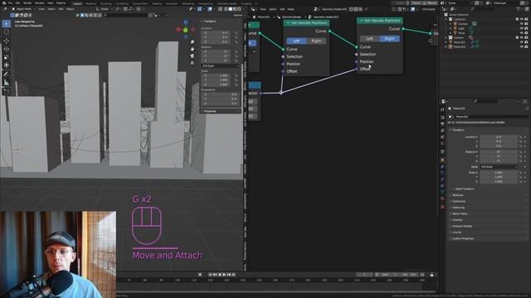Click Curve output socket of second Set Handle Positions
This screenshot has width=531, height=298.
click(402, 29)
